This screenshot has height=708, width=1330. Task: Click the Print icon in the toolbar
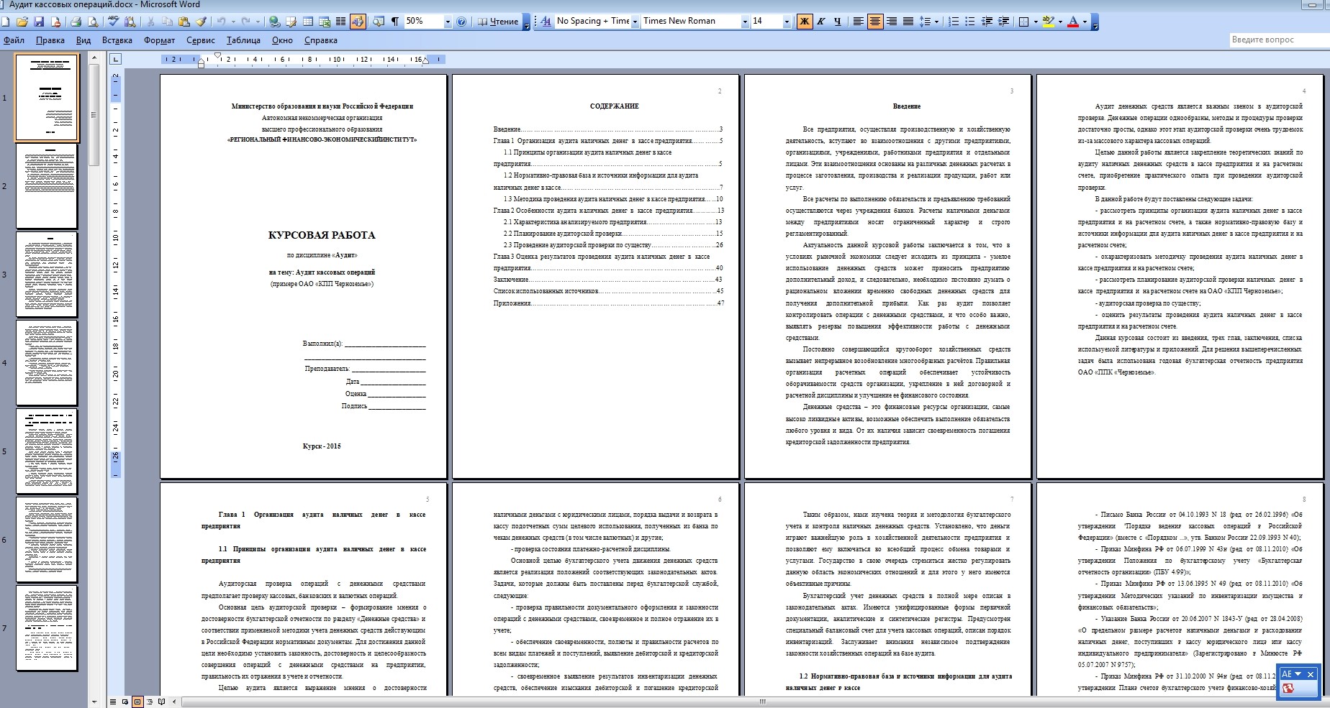click(75, 22)
